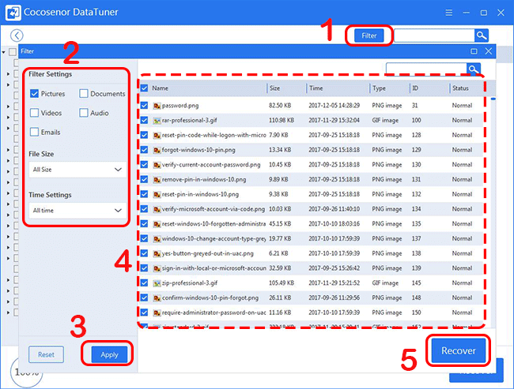Click the verify-current-account-password.png file icon
Image resolution: width=514 pixels, height=389 pixels.
[157, 165]
